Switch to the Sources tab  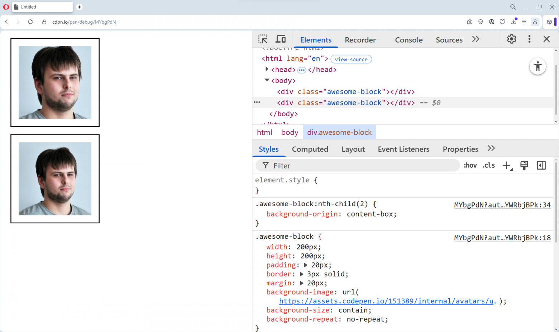[449, 40]
